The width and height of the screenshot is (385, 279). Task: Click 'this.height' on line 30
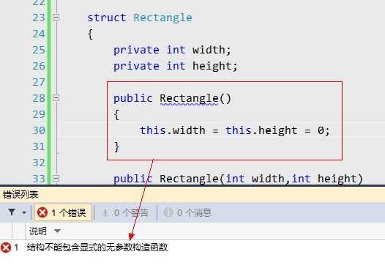click(x=261, y=130)
